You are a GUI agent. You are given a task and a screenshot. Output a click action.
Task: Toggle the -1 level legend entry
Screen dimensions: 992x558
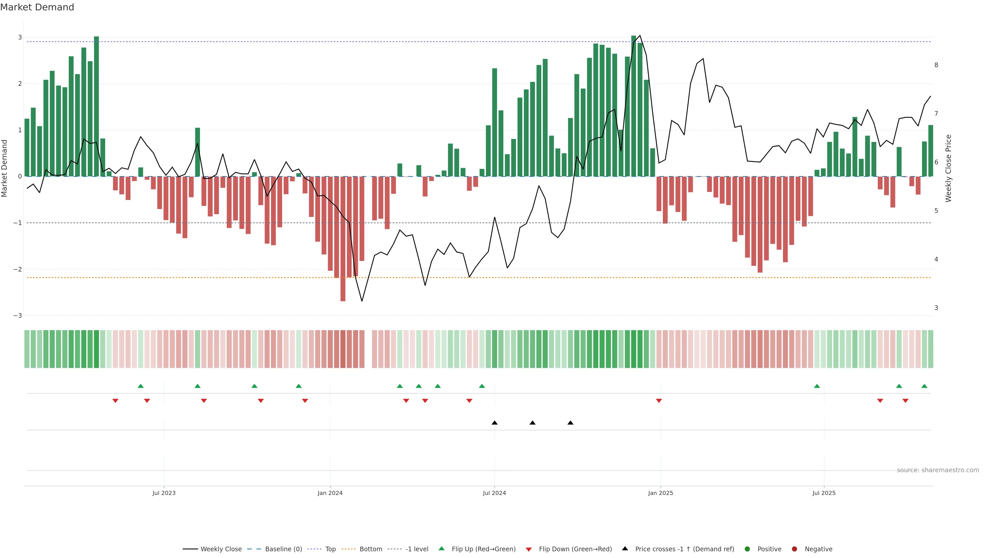[417, 549]
